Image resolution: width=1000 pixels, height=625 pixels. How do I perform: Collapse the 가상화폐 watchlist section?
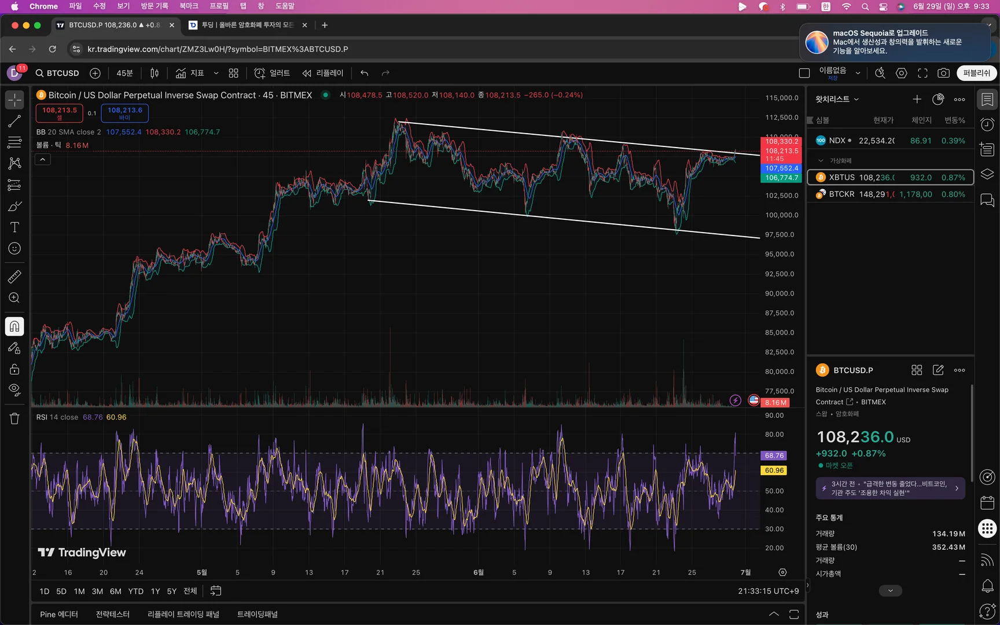coord(821,160)
